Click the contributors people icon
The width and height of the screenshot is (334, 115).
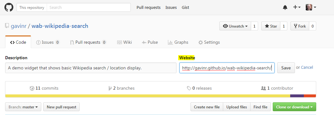tap(264, 88)
